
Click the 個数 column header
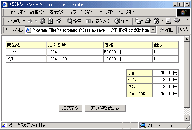[x=165, y=45]
